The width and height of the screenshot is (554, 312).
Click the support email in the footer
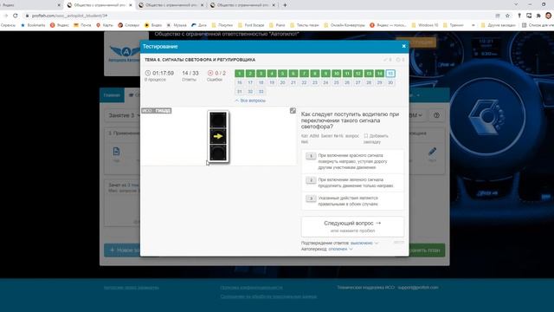[x=418, y=288]
